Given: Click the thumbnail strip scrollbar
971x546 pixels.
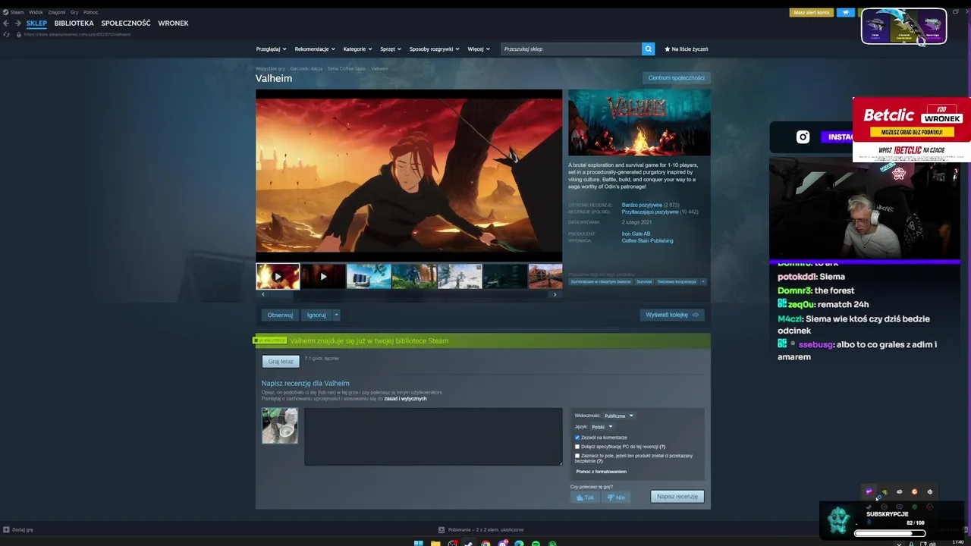Looking at the screenshot, I should click(x=409, y=294).
